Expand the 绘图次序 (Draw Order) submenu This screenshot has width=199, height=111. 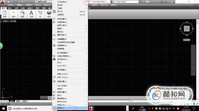(x=86, y=25)
